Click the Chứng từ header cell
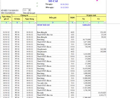 click(24, 15)
